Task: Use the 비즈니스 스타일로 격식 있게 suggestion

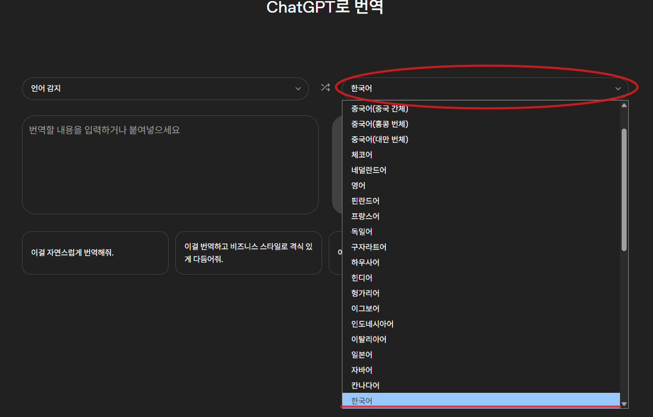Action: tap(248, 253)
